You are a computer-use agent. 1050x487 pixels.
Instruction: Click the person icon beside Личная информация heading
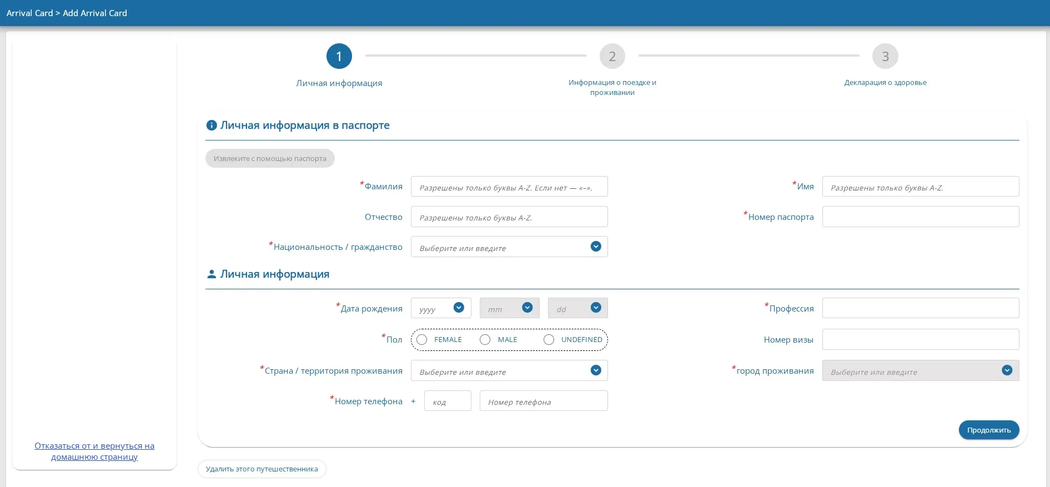click(x=211, y=274)
